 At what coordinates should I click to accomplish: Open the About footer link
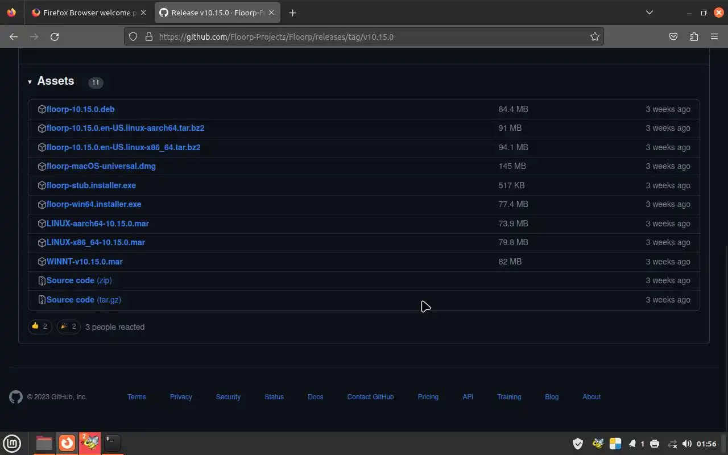tap(591, 397)
